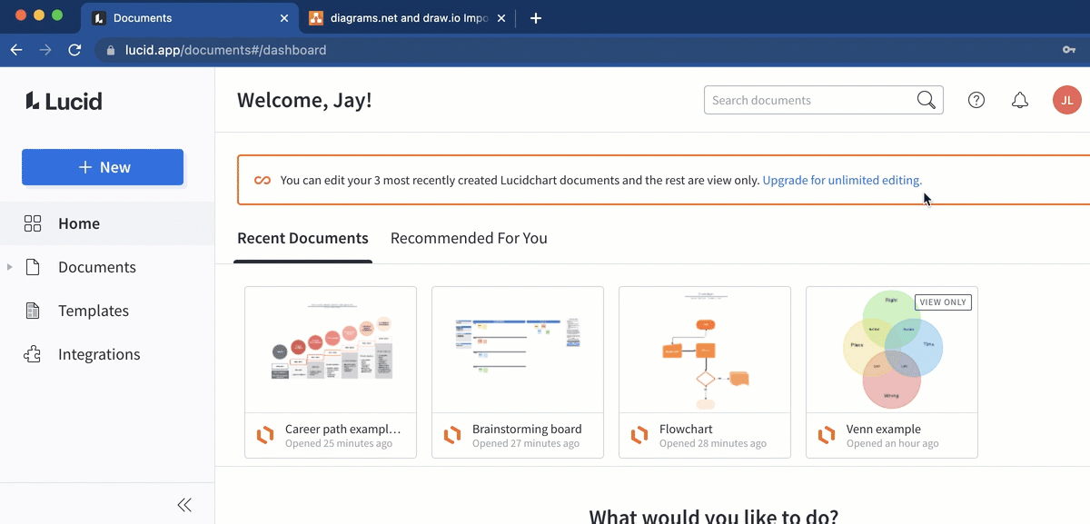This screenshot has height=524, width=1090.
Task: Open the help question mark icon
Action: (976, 100)
